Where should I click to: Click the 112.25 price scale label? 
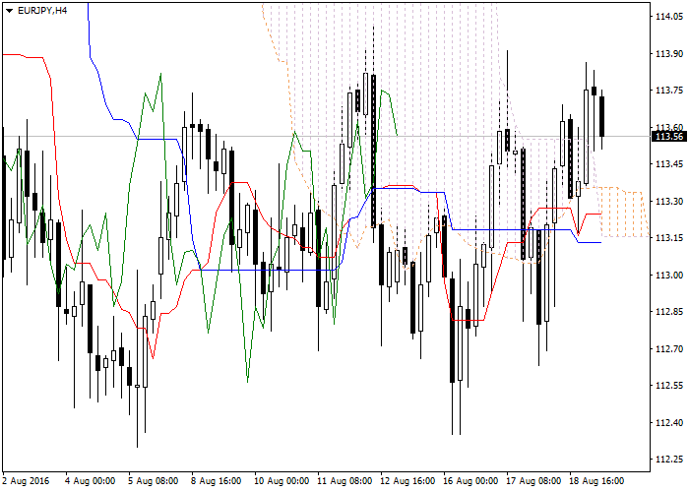[x=669, y=460]
